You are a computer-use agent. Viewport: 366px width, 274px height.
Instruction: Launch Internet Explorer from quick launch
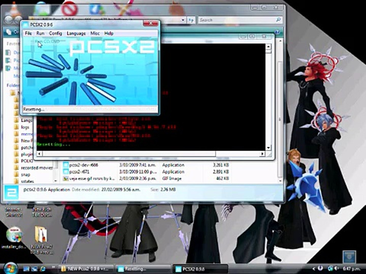[42, 269]
